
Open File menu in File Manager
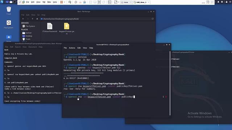tap(22, 15)
